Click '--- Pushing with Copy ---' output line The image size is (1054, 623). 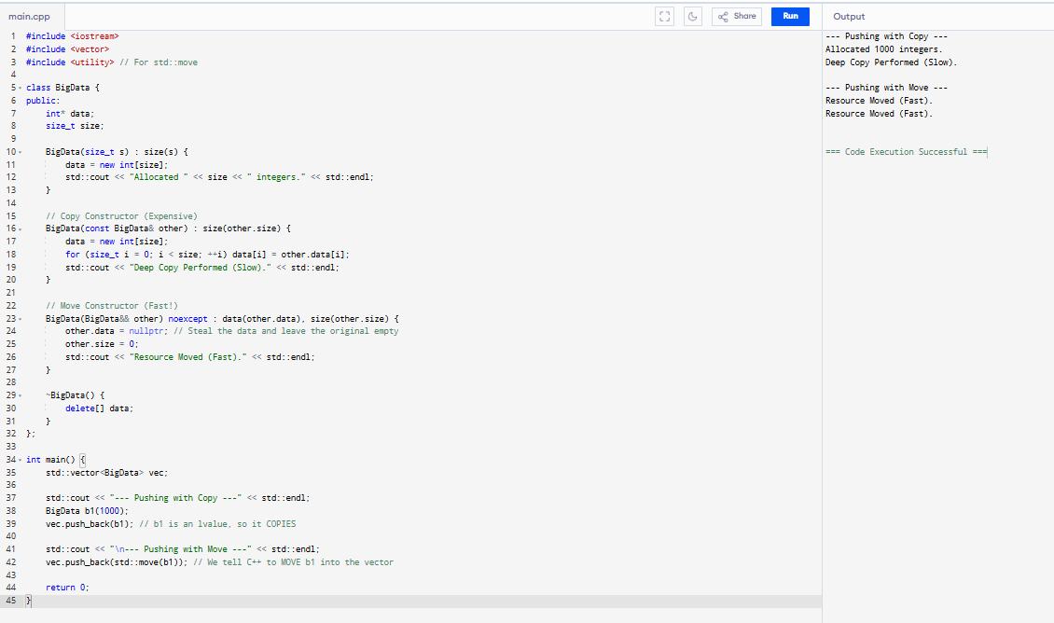coord(887,36)
